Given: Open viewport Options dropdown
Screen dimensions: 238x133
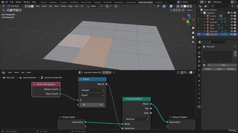Looking at the screenshot, I should pos(191,10).
